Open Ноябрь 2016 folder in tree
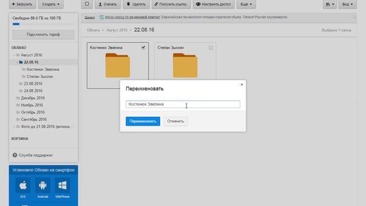The height and width of the screenshot is (206, 366). (x=32, y=105)
